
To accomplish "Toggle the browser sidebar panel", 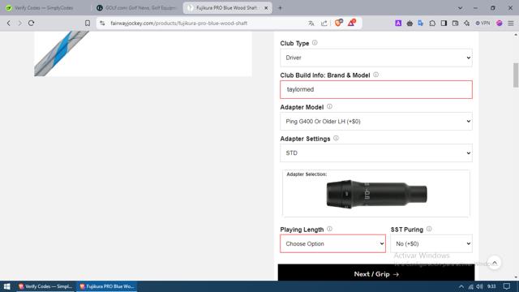I will 444,24.
